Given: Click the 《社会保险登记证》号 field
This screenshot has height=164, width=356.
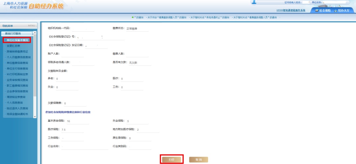Looking at the screenshot, I should 101,37.
